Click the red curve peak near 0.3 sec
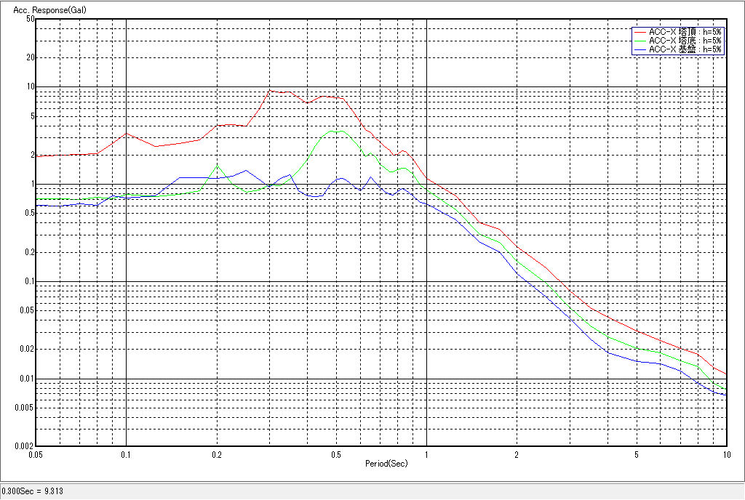 [x=271, y=90]
